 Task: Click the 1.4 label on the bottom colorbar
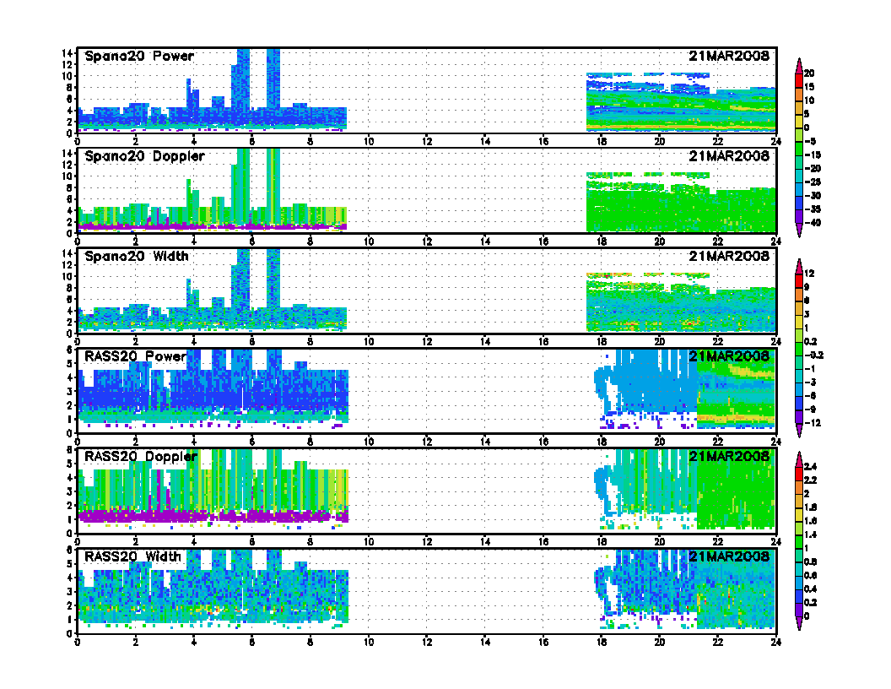point(811,535)
